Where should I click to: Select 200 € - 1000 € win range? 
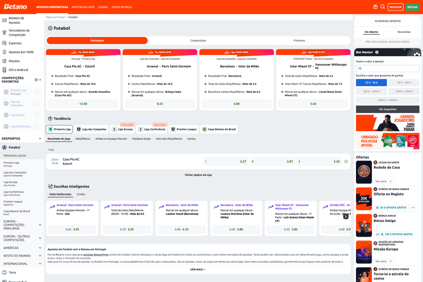click(x=371, y=91)
